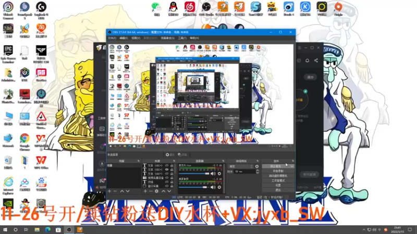Show hidden system tray icons on the taskbar
The width and height of the screenshot is (417, 234).
(363, 229)
